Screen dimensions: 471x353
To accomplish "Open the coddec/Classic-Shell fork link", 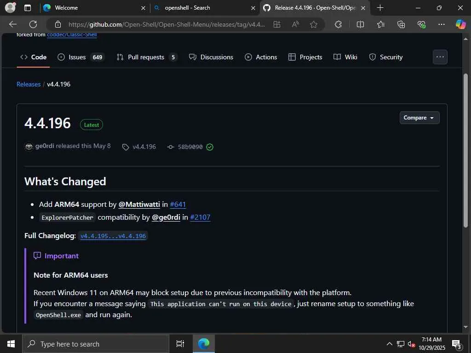I will coord(72,35).
